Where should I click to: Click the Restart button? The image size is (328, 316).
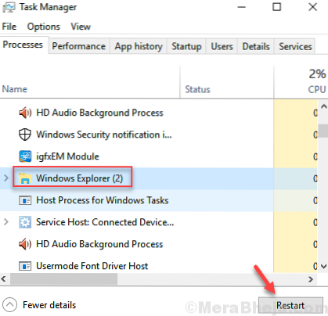point(290,305)
